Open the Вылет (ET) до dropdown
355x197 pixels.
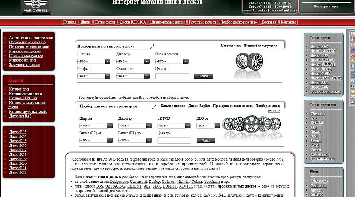pyautogui.click(x=135, y=140)
